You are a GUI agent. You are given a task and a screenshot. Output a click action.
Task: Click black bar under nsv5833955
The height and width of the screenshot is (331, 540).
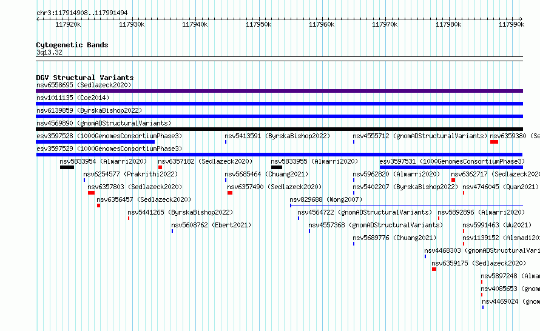pos(277,167)
